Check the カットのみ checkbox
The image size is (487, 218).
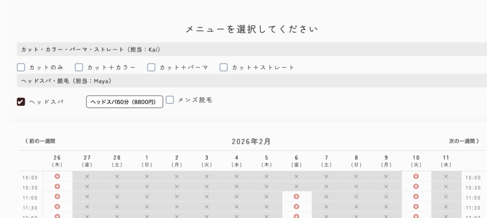21,67
